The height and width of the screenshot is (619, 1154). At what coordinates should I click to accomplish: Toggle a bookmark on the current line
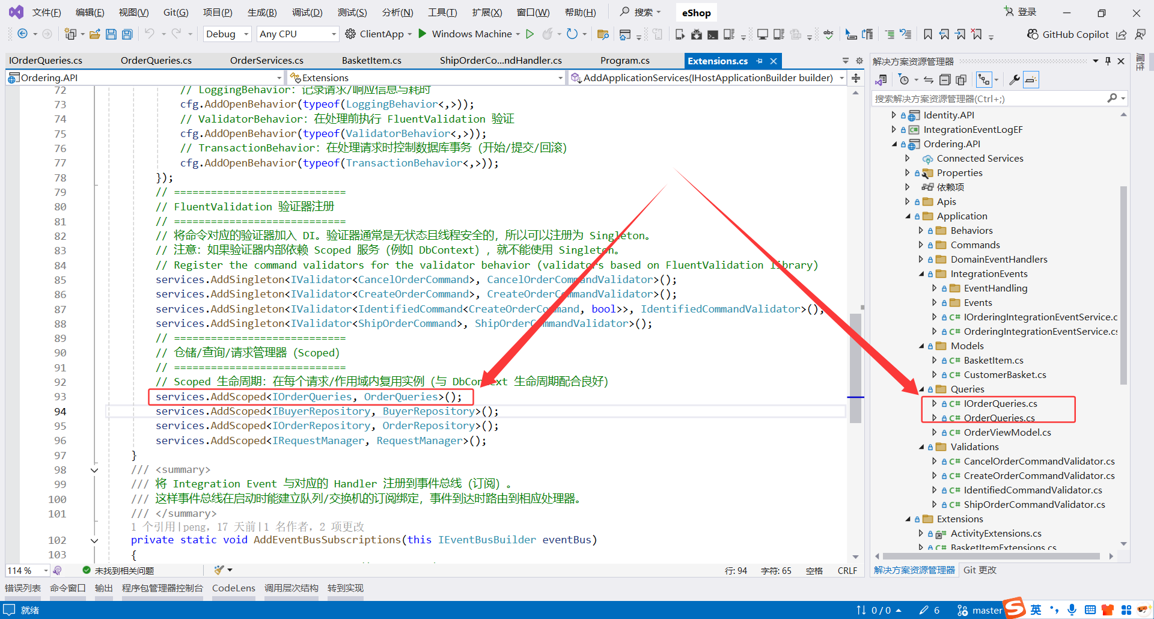click(927, 34)
